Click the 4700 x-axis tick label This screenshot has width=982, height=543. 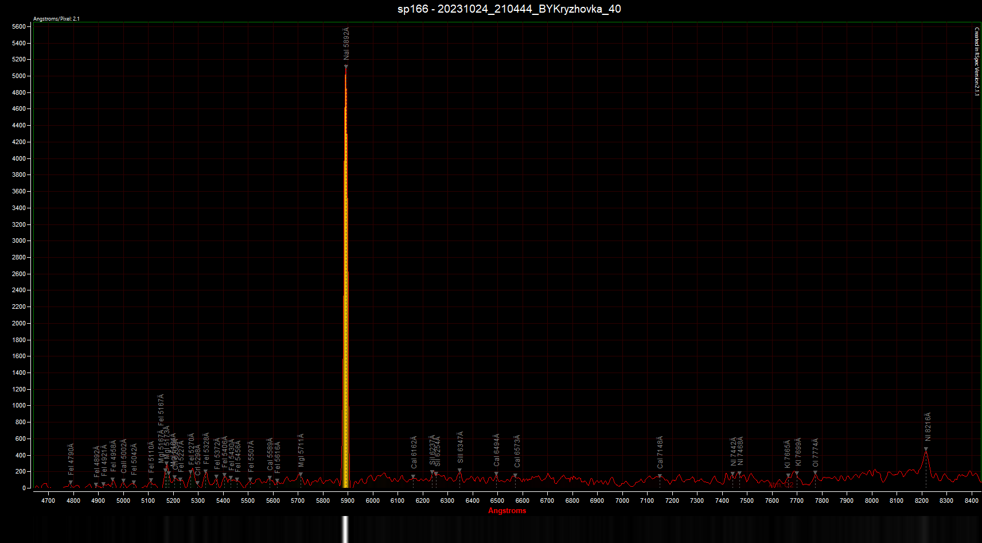click(x=48, y=501)
